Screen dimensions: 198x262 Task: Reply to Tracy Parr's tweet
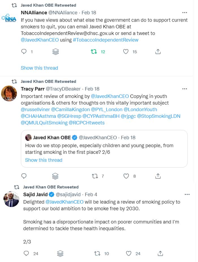point(24,176)
